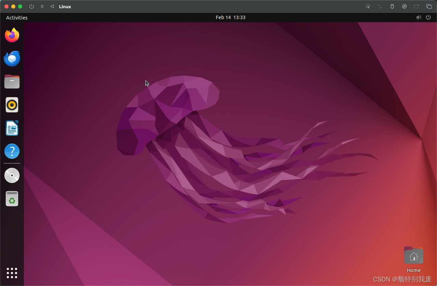Click the VM power button in title bar

point(31,6)
